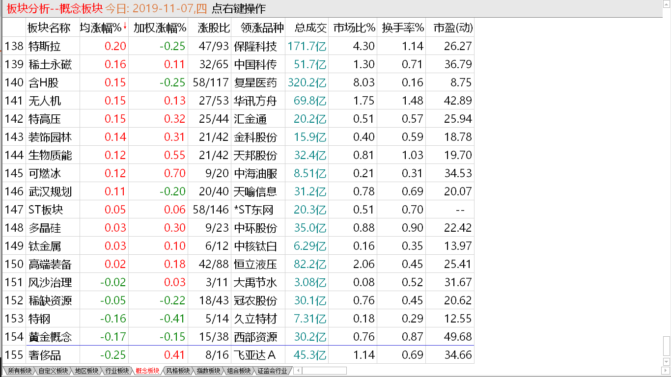Select the 风沙治理 sector row
671x377 pixels.
239,282
